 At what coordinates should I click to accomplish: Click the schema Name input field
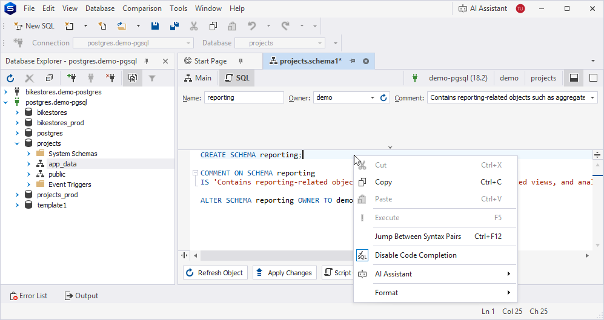pyautogui.click(x=244, y=97)
